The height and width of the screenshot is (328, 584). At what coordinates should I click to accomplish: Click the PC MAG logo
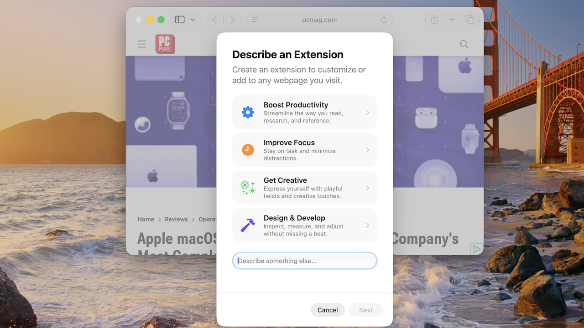pyautogui.click(x=165, y=44)
